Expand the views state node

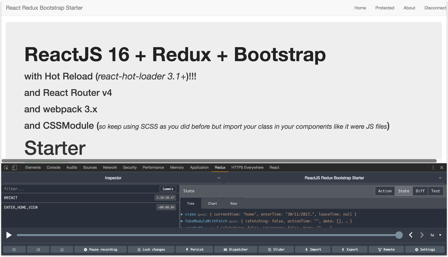182,214
